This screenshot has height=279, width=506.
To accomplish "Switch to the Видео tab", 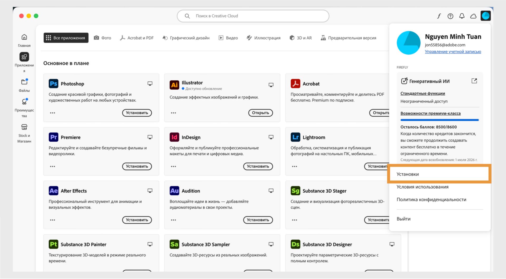I will coord(228,38).
